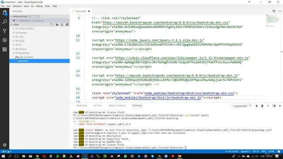Image resolution: width=283 pixels, height=159 pixels.
Task: Click New File icon in _FILES header
Action: [52, 25]
